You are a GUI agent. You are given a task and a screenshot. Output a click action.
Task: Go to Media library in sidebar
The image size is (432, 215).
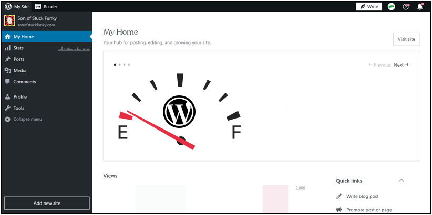[20, 71]
